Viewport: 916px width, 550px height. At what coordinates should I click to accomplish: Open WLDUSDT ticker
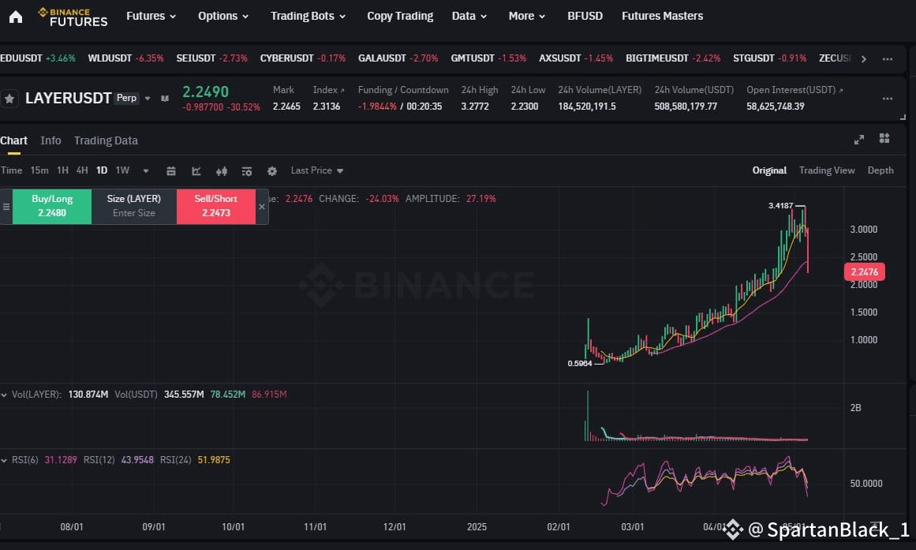click(x=125, y=58)
